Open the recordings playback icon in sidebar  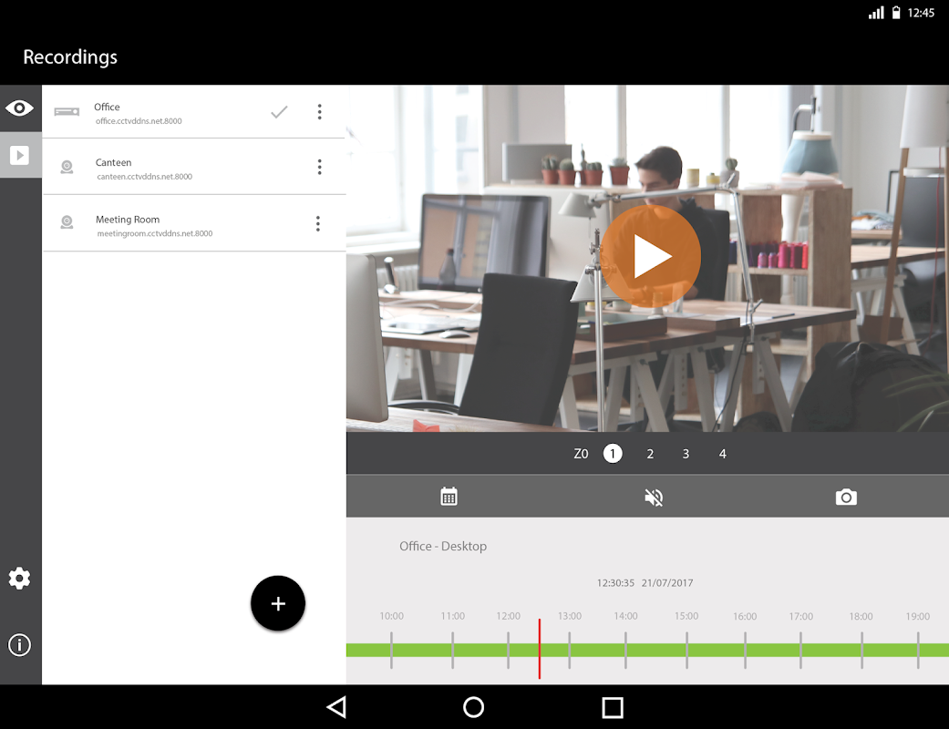click(x=19, y=156)
